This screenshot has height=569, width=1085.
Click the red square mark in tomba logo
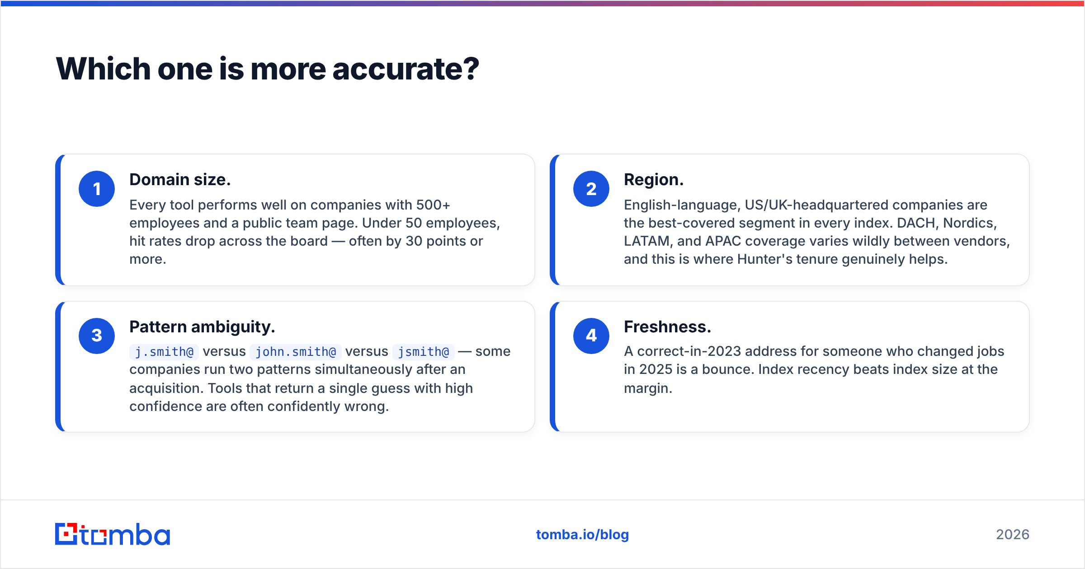(67, 534)
